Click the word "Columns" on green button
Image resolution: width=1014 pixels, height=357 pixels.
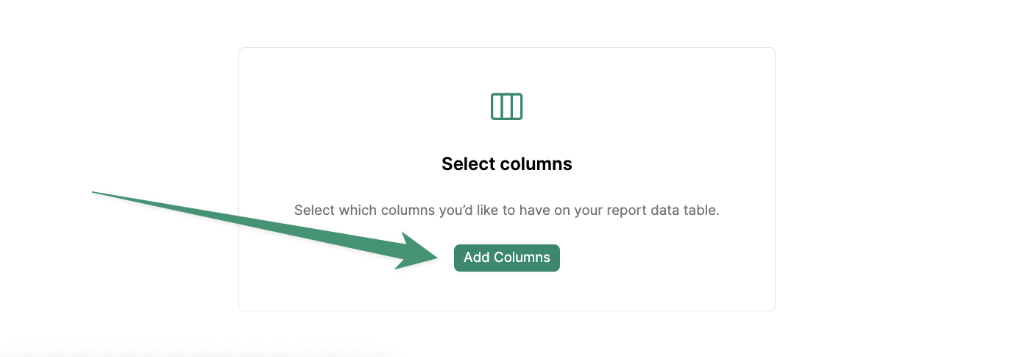coord(522,258)
